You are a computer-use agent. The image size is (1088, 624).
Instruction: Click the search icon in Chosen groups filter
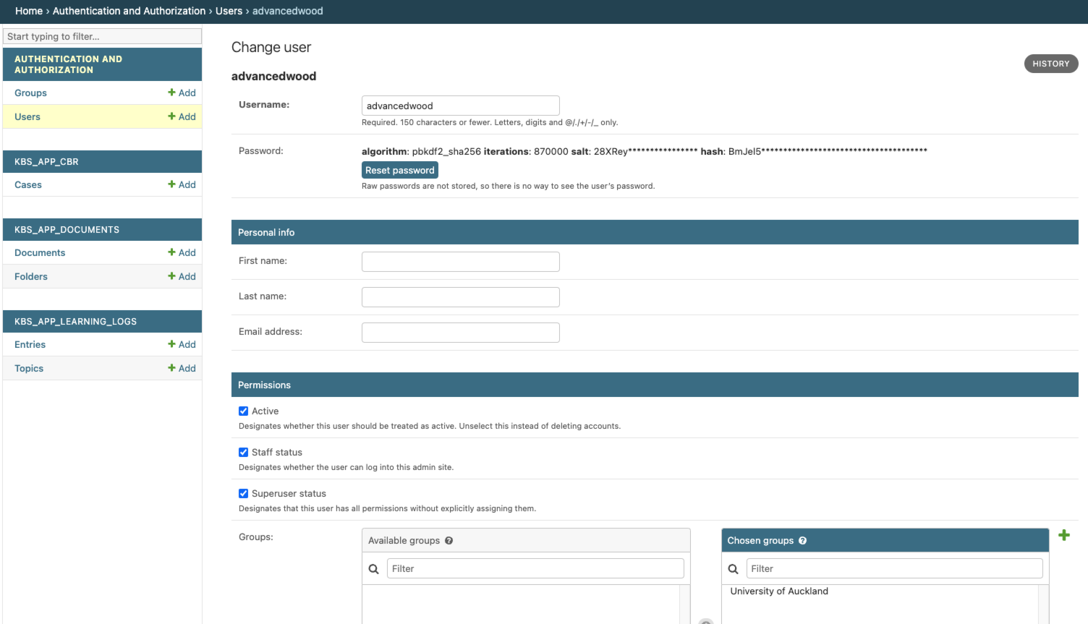pos(733,569)
